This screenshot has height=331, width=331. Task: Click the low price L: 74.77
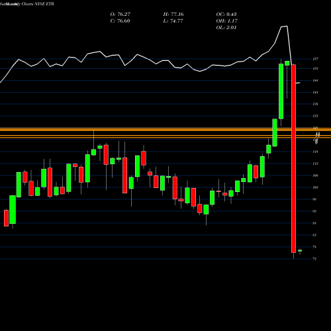(x=173, y=21)
